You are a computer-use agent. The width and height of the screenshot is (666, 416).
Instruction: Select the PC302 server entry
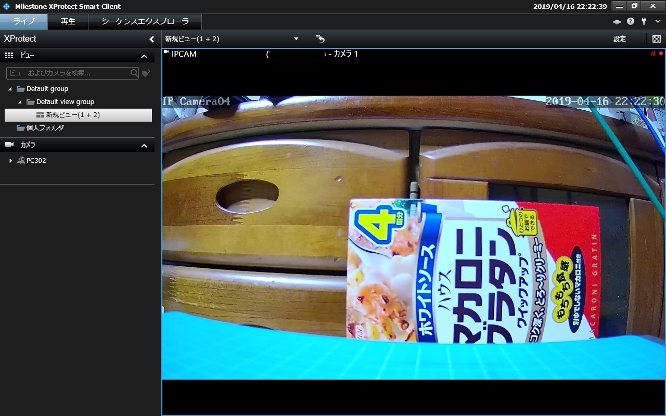click(36, 161)
